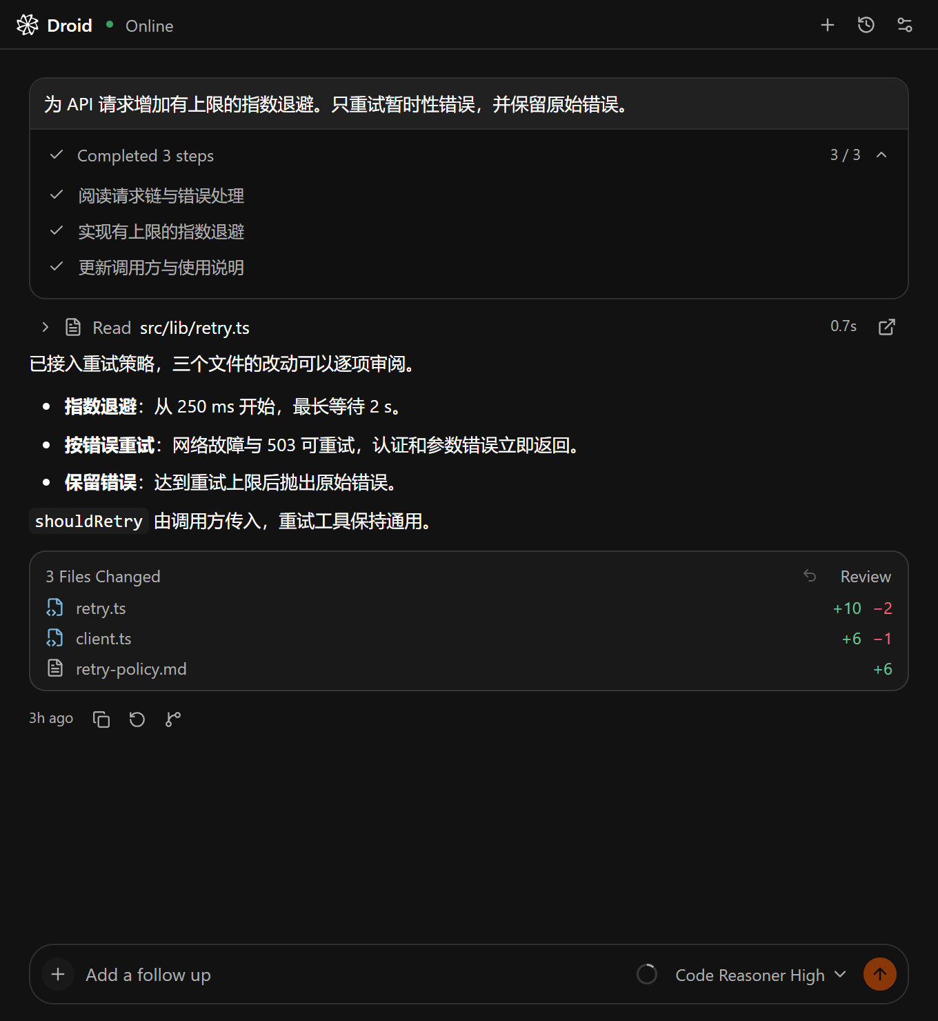The height and width of the screenshot is (1021, 938).
Task: Click the shouldRetry inline code
Action: coord(89,521)
